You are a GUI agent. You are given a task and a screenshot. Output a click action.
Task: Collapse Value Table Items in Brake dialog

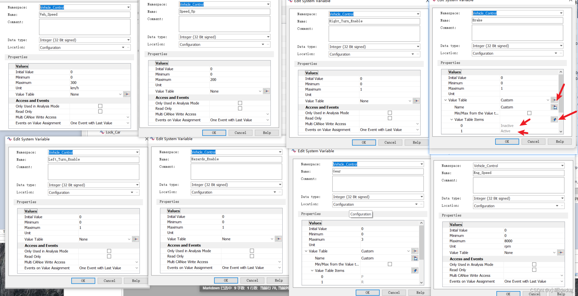click(452, 119)
